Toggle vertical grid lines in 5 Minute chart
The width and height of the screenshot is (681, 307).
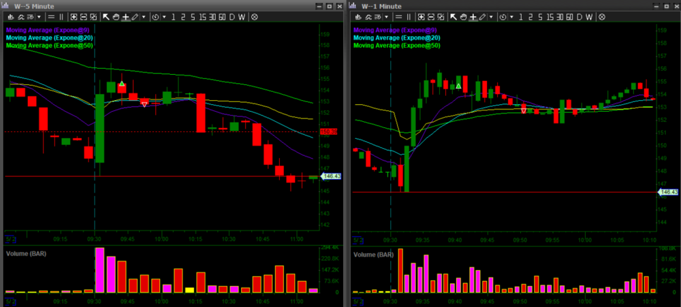(x=60, y=16)
